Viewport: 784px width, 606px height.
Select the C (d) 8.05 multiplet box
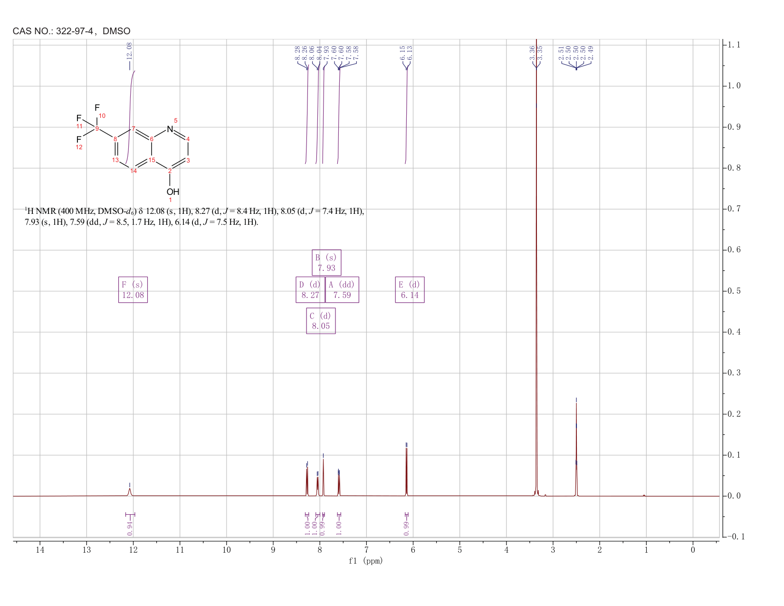click(x=321, y=321)
